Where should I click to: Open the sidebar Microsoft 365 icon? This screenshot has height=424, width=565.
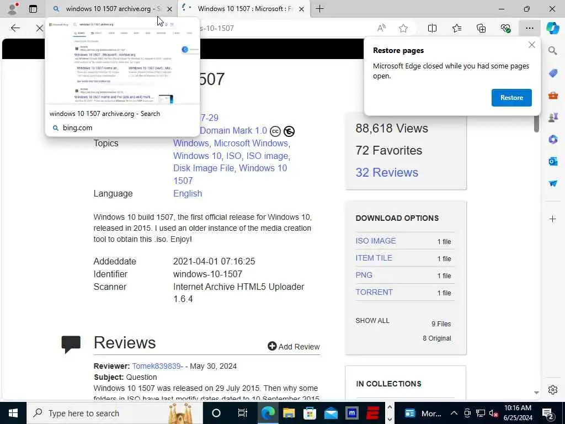(x=553, y=139)
